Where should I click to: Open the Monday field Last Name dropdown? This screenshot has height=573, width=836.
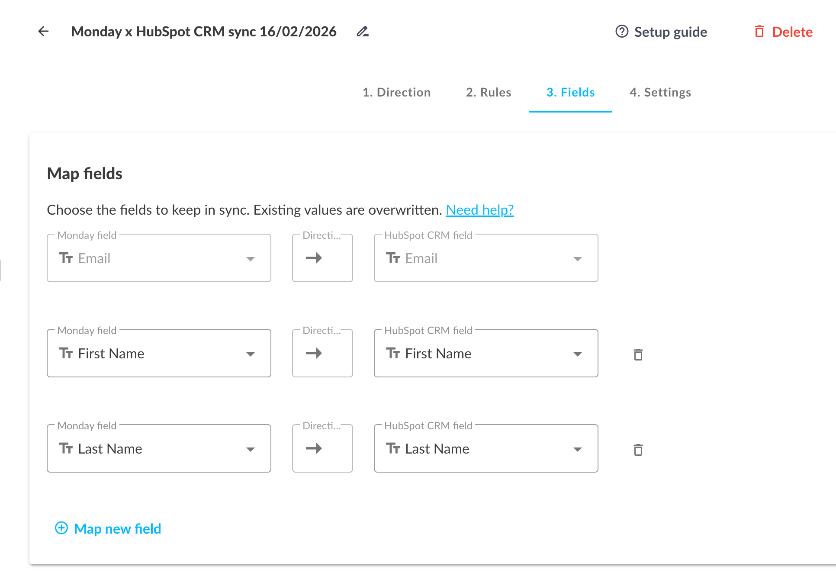[x=251, y=449]
